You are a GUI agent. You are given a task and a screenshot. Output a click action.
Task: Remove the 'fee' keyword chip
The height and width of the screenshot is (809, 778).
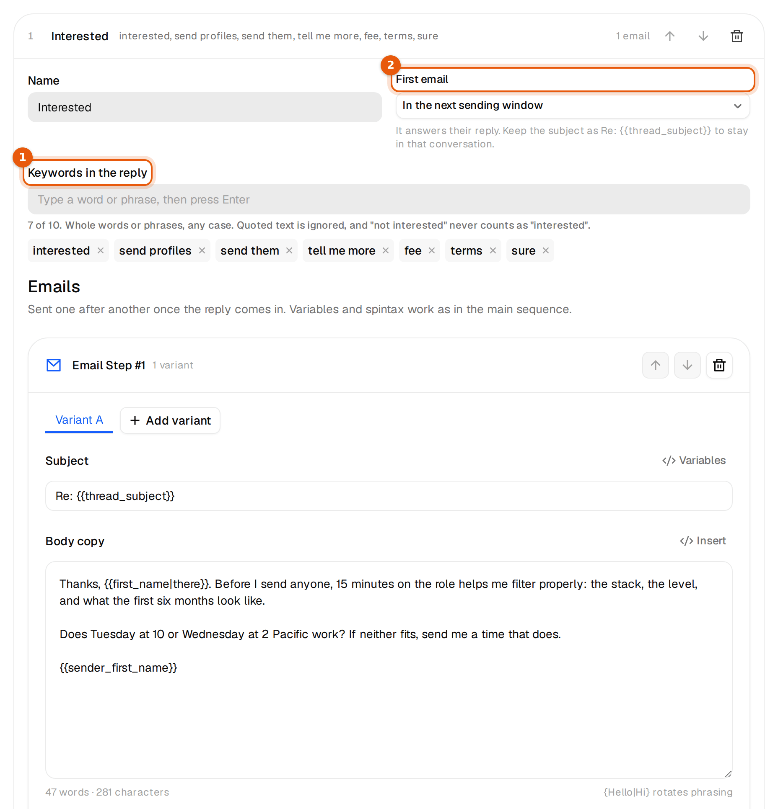click(x=432, y=250)
